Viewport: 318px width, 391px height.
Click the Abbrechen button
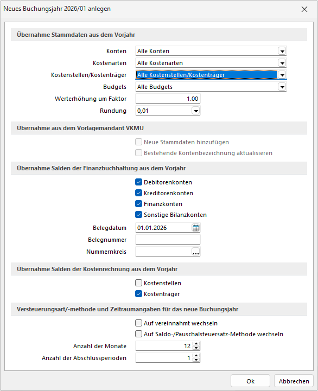click(294, 381)
